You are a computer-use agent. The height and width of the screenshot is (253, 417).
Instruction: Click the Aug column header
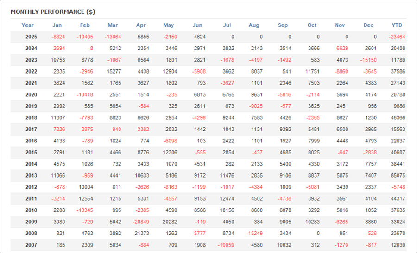[254, 25]
